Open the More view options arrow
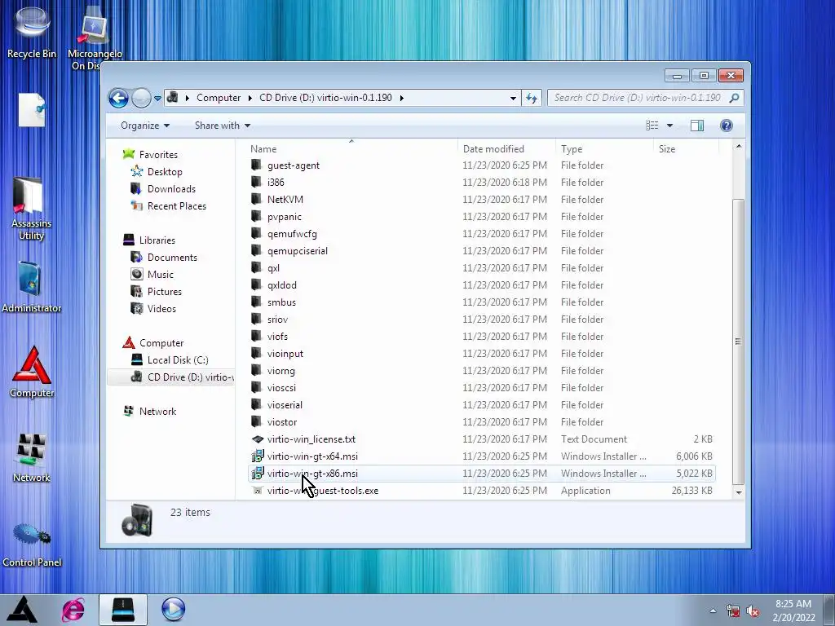The height and width of the screenshot is (626, 835). (x=670, y=126)
